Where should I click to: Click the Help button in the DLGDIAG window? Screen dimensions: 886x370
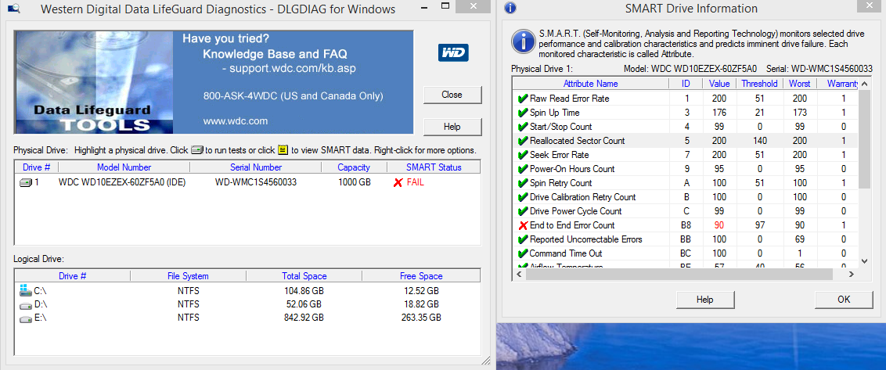pyautogui.click(x=452, y=127)
